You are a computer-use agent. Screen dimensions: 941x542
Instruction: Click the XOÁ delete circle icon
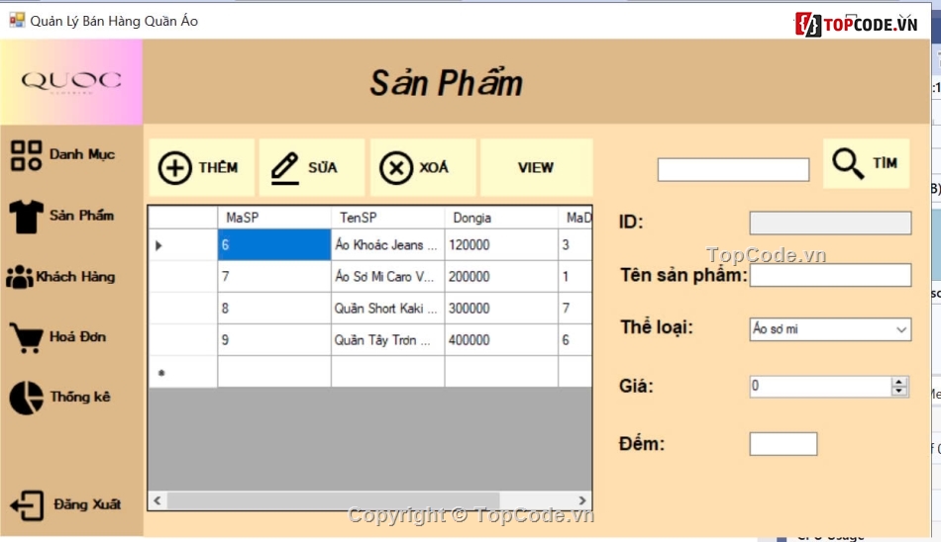(396, 168)
